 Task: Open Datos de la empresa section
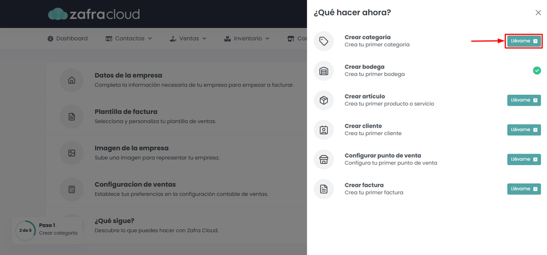click(x=176, y=81)
